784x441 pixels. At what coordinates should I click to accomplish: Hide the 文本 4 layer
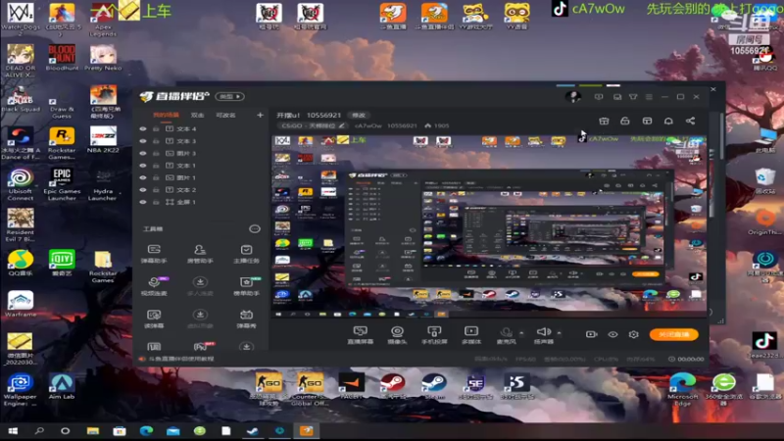pyautogui.click(x=143, y=129)
